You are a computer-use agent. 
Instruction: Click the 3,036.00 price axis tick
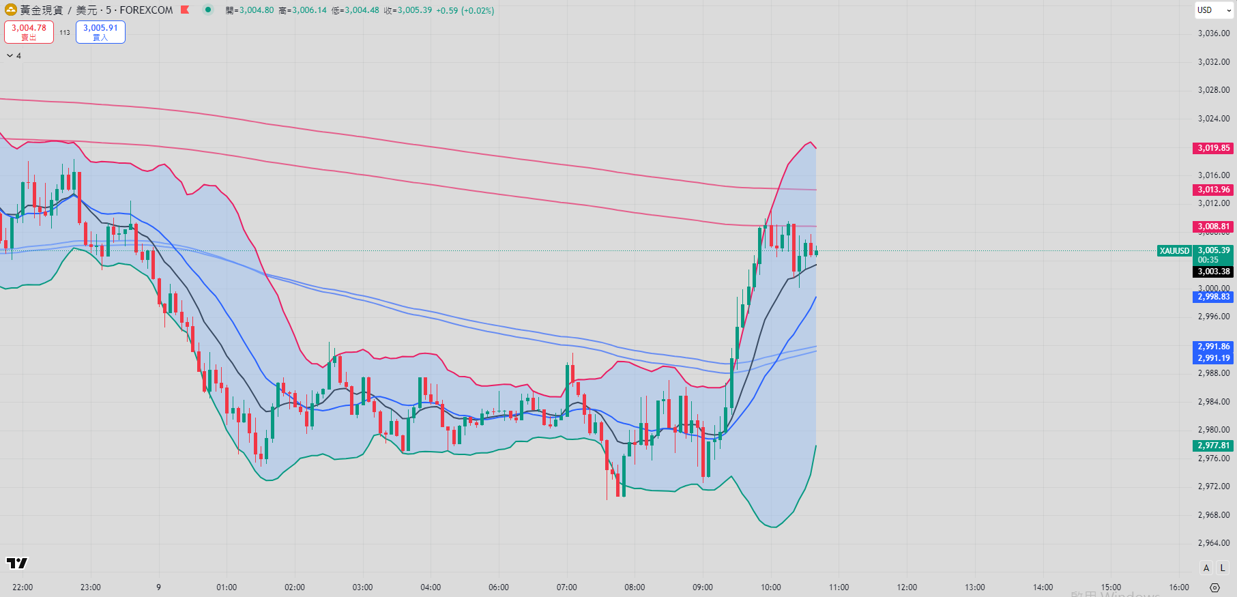pos(1214,33)
